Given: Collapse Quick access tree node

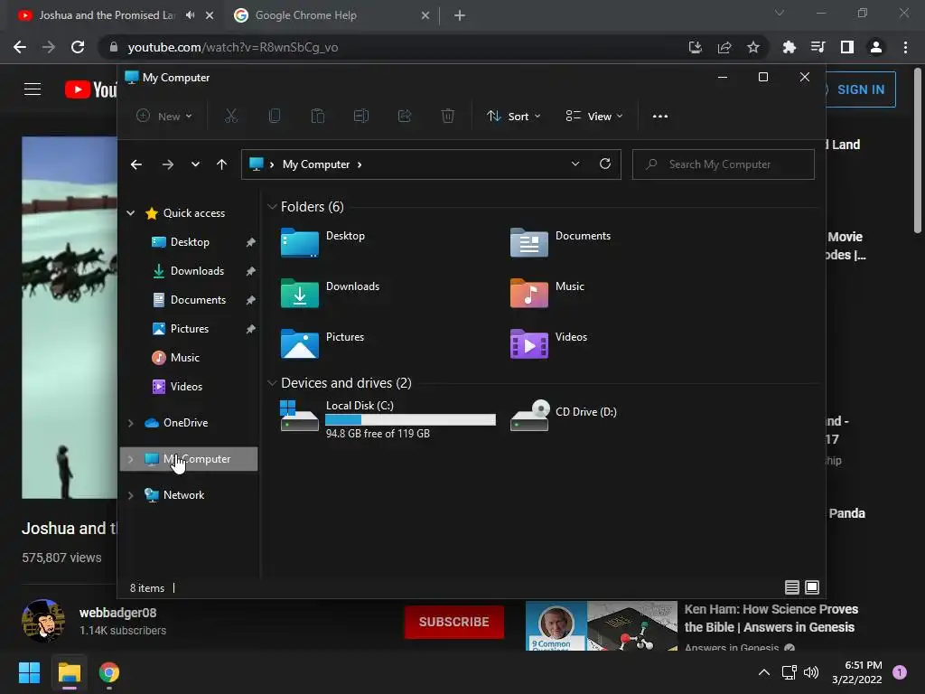Looking at the screenshot, I should coord(130,213).
